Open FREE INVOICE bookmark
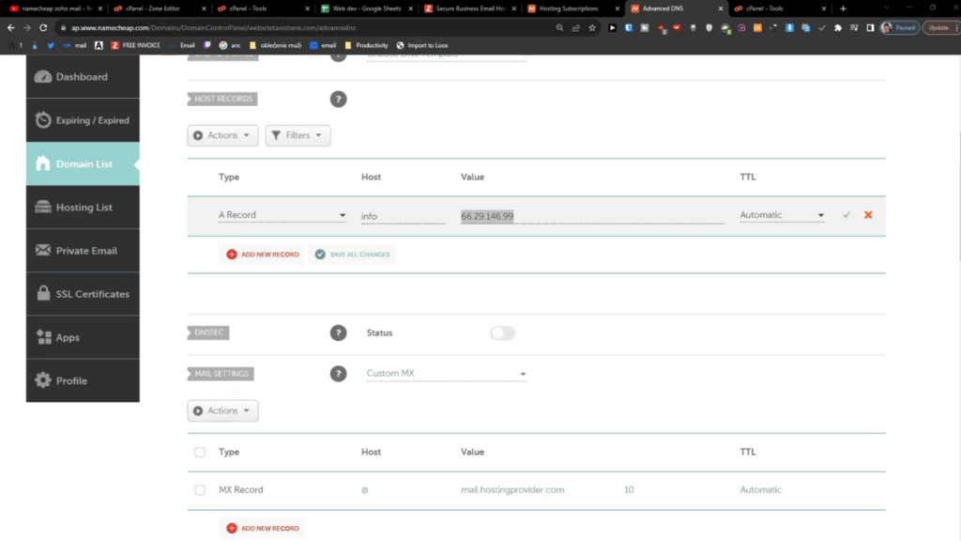This screenshot has width=961, height=541. click(135, 45)
